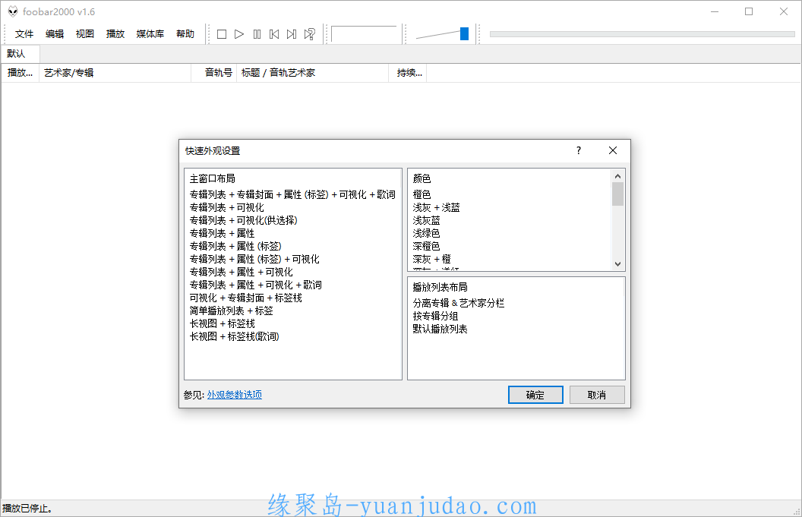Click the 持续... column header
This screenshot has height=517, width=802.
tap(408, 73)
